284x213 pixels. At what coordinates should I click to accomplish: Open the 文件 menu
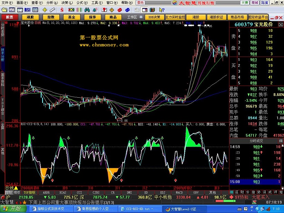(7, 3)
